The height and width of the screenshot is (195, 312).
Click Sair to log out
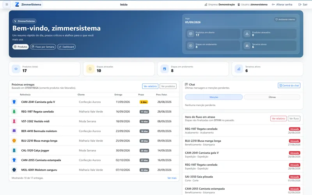pos(303,4)
